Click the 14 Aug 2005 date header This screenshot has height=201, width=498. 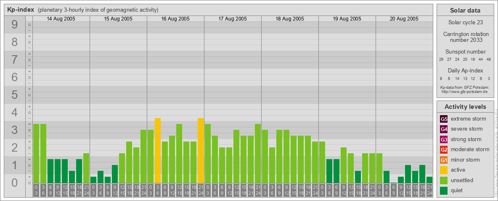coord(61,19)
